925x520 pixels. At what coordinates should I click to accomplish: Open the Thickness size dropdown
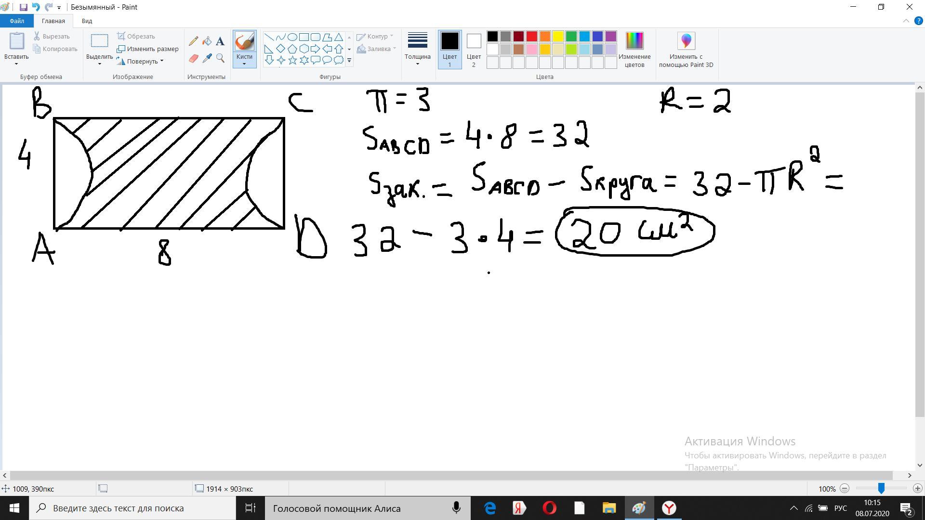coord(417,49)
